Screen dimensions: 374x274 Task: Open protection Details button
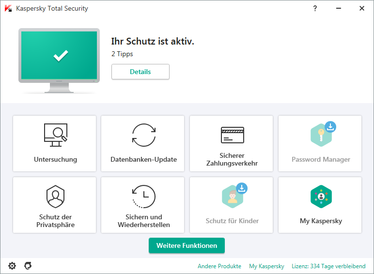click(x=140, y=72)
